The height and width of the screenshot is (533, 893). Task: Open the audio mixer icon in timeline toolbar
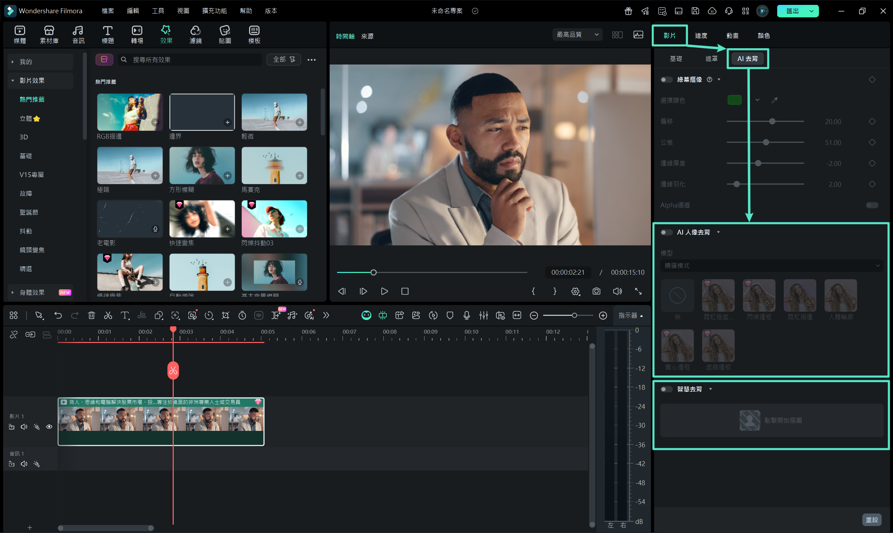click(x=483, y=315)
